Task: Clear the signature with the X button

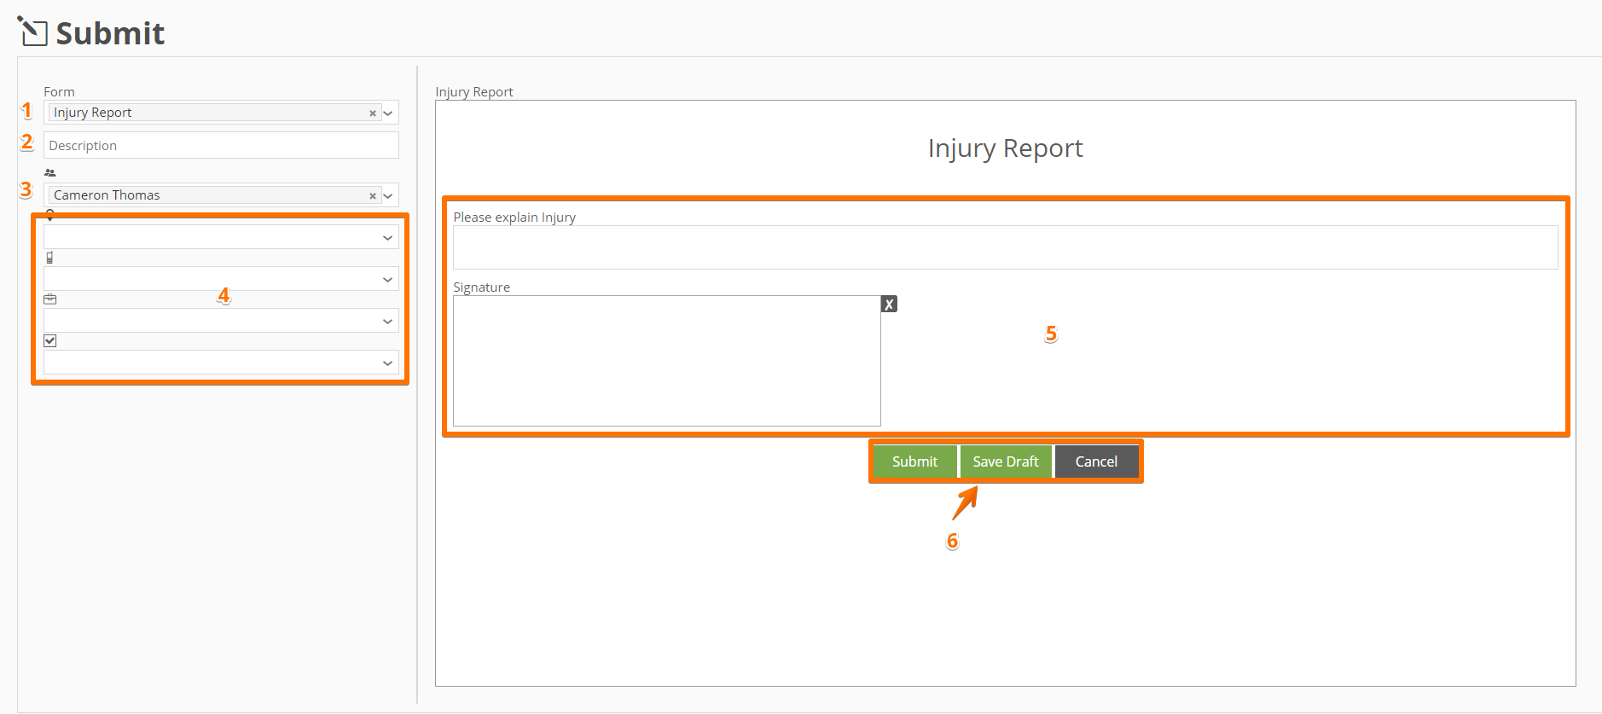Action: (889, 304)
